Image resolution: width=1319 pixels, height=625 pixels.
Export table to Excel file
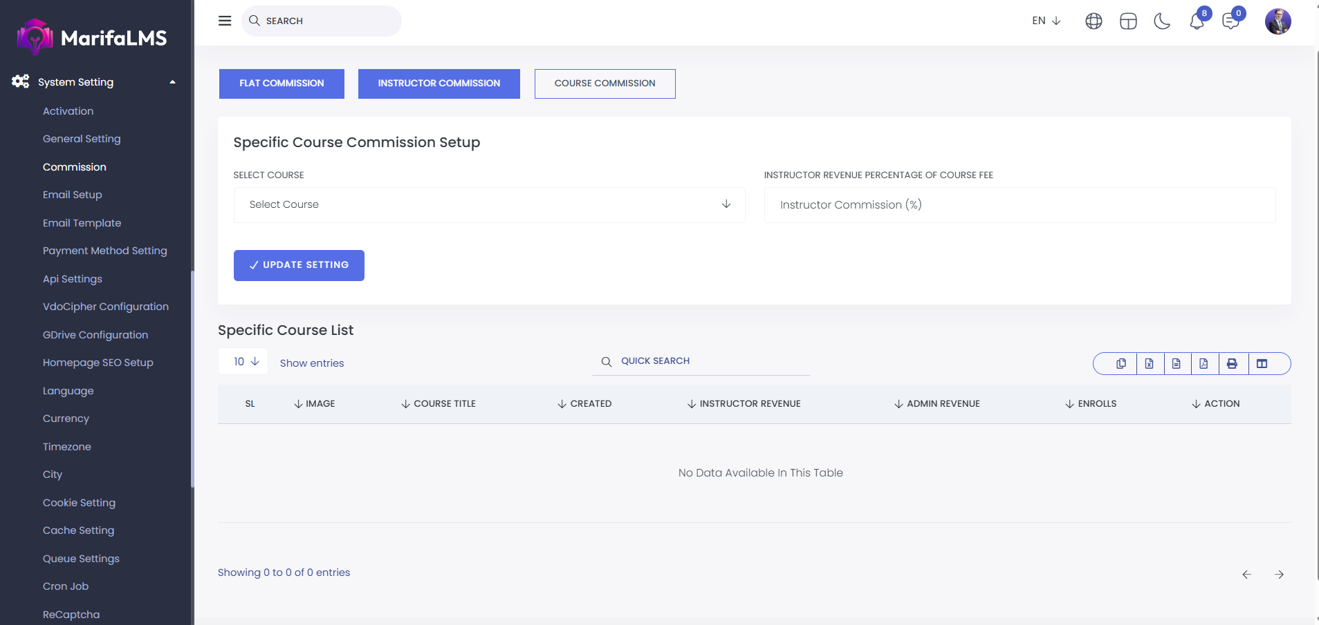pos(1149,363)
